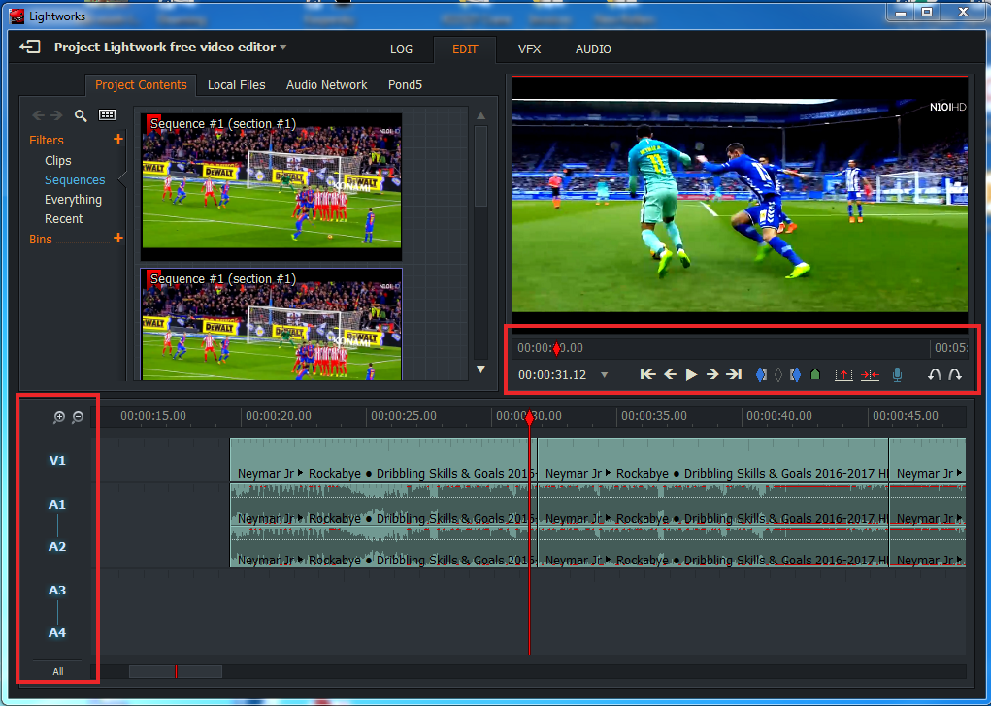
Task: Step one frame backward
Action: point(670,374)
